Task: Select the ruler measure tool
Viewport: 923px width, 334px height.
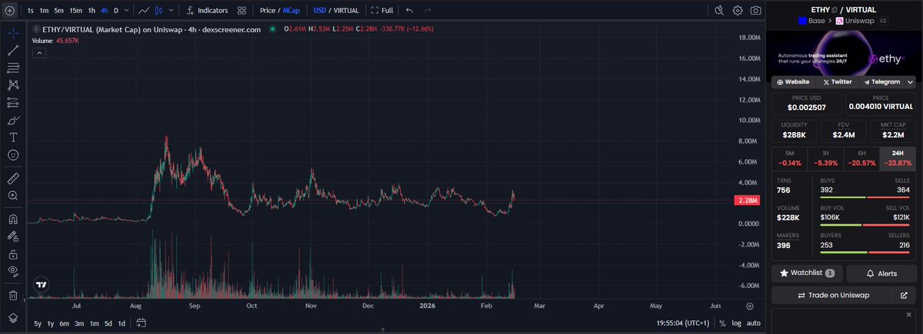Action: [13, 178]
